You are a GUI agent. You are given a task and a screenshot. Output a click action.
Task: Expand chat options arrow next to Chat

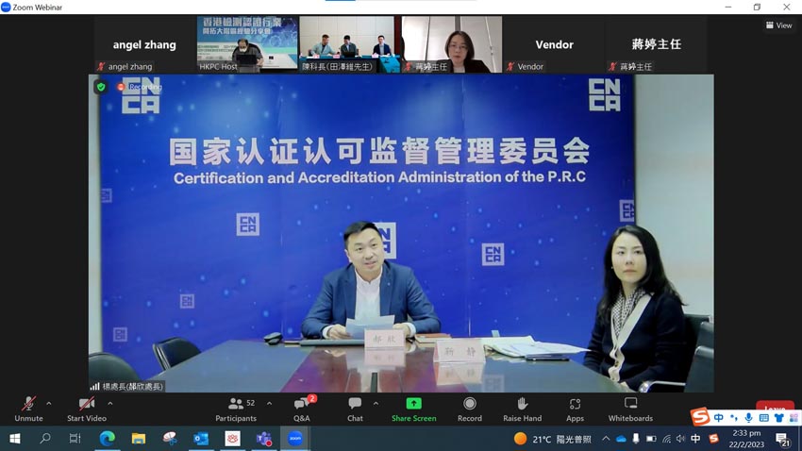[376, 404]
